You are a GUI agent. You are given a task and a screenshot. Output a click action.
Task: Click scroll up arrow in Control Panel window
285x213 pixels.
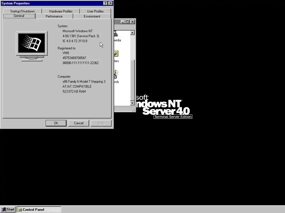132,33
